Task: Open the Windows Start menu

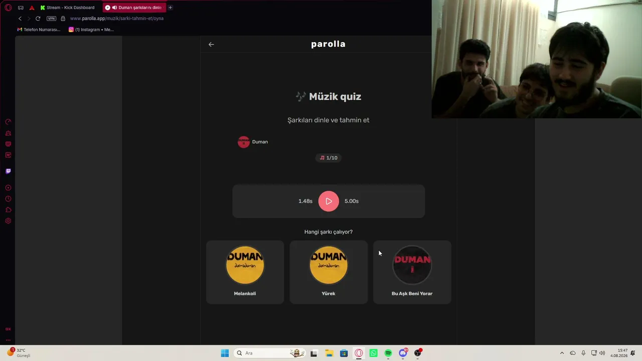Action: tap(225, 353)
